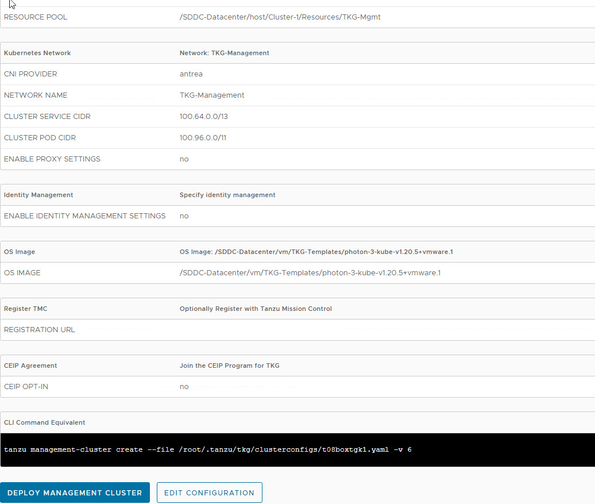Viewport: 595px width, 504px height.
Task: Click the resource pool path /SDDC-Datacenter/host/Cluster-1/Resources/TKG-Mgmt
Action: pos(280,17)
